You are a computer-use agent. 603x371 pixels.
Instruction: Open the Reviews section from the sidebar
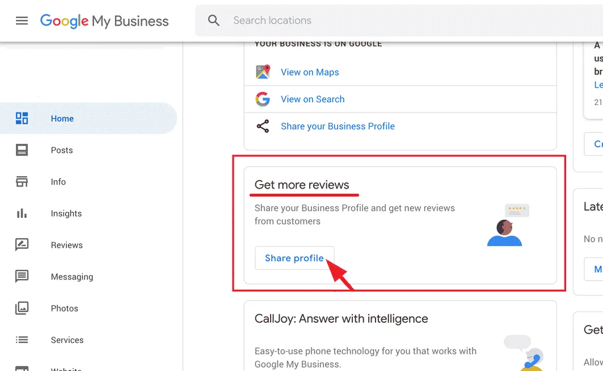[66, 245]
